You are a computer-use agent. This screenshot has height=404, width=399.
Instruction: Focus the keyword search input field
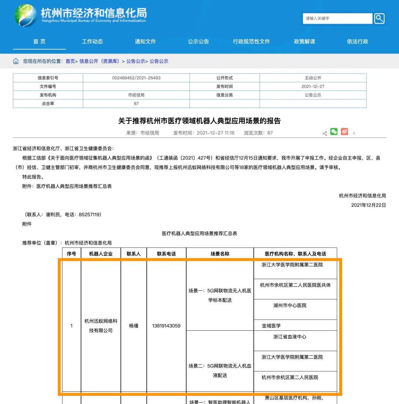point(338,18)
